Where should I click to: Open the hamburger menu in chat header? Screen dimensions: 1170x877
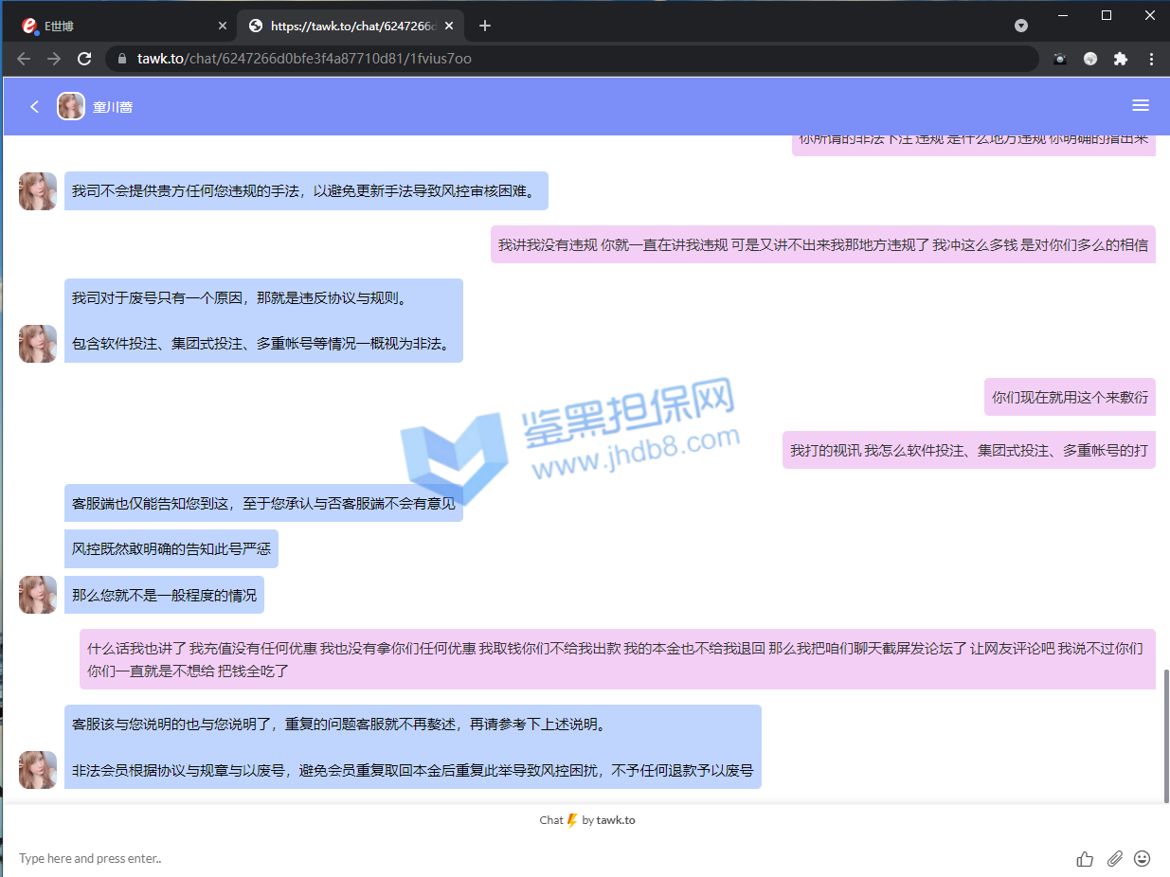coord(1141,106)
